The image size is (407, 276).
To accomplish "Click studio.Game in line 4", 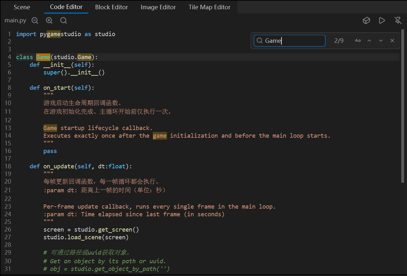I will tap(73, 57).
